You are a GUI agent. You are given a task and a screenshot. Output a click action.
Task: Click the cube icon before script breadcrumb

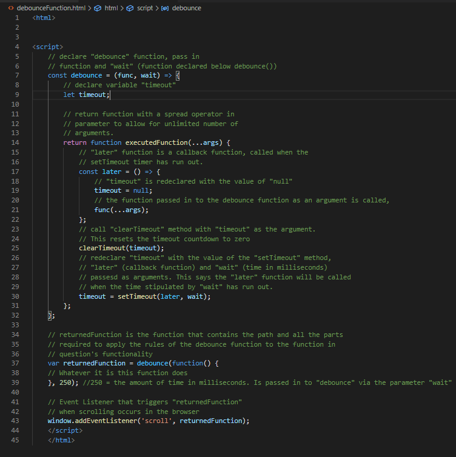point(130,8)
